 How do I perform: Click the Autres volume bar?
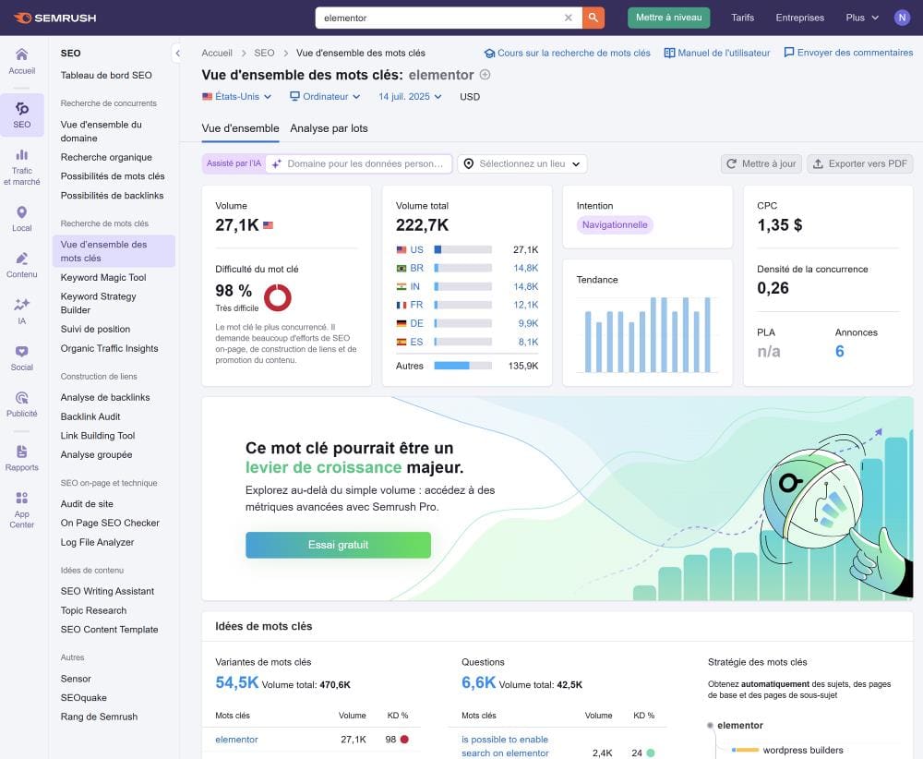coord(462,366)
